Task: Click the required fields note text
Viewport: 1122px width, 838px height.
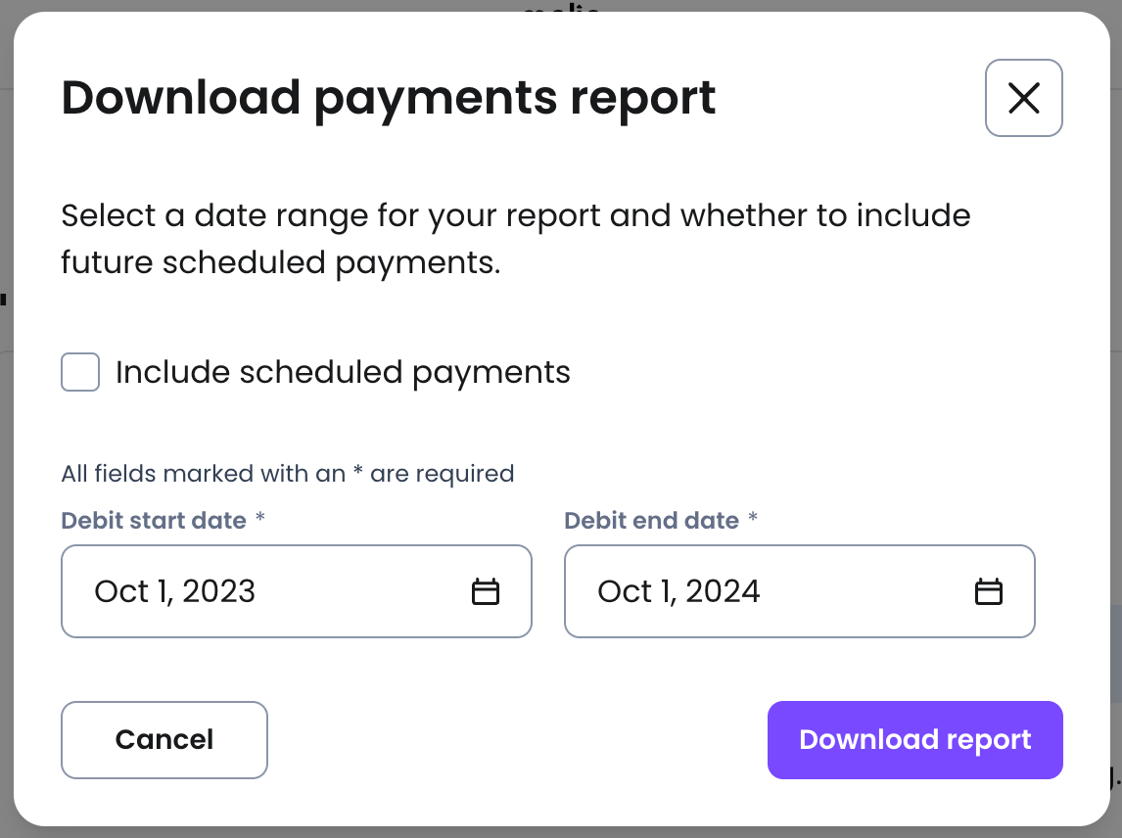Action: 287,474
